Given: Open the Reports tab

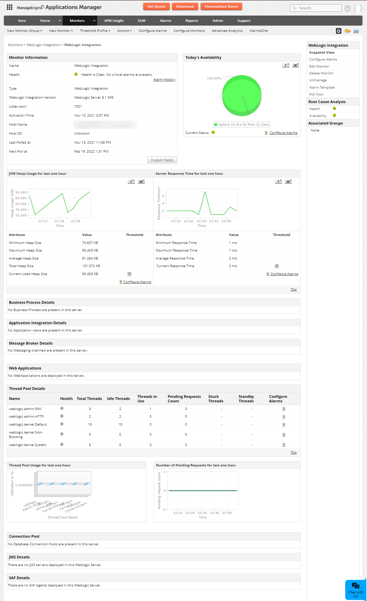Looking at the screenshot, I should point(192,21).
